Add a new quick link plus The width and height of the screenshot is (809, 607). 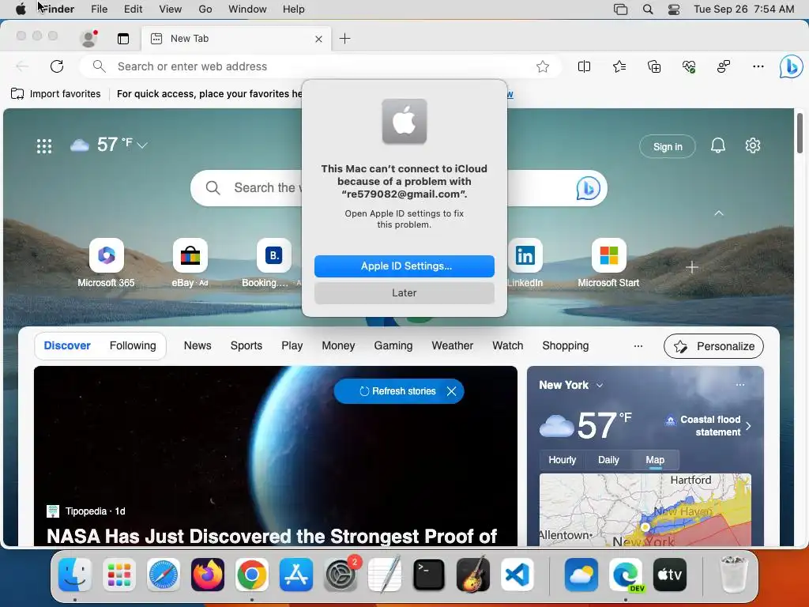[x=692, y=267]
